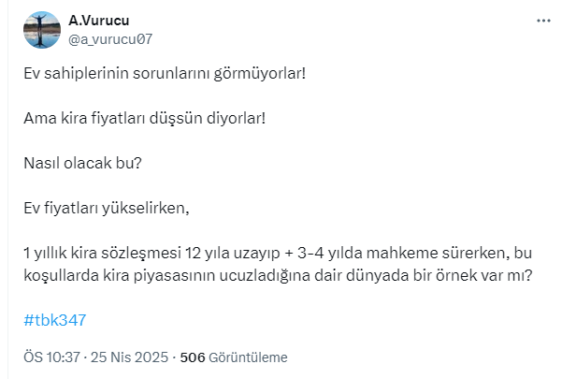
Task: Click the @a_vurucu07 handle
Action: (110, 39)
